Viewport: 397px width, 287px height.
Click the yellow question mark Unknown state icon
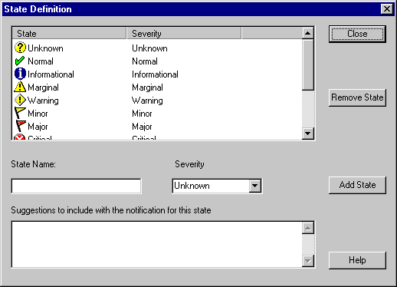[x=20, y=48]
